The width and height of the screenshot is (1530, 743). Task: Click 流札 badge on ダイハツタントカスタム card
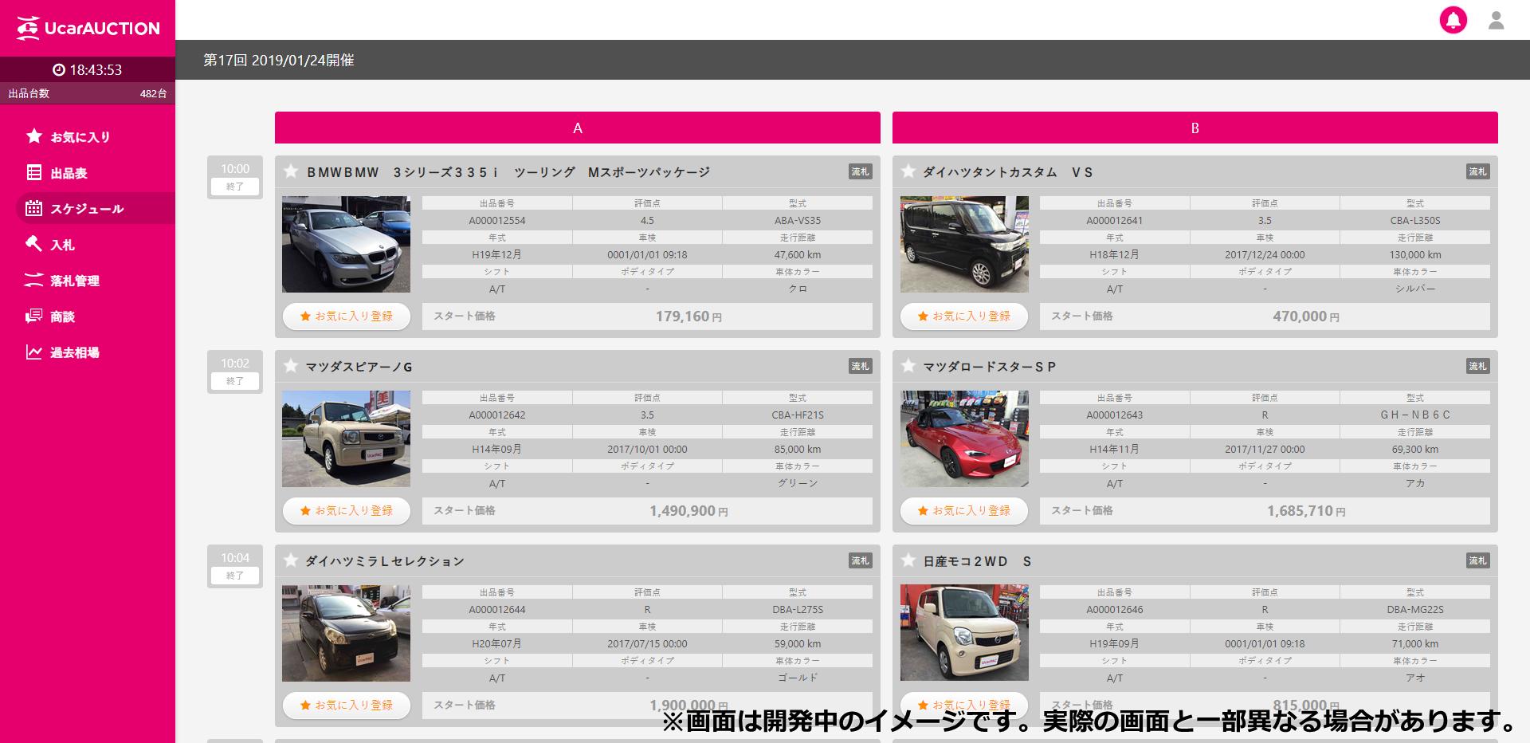1477,171
